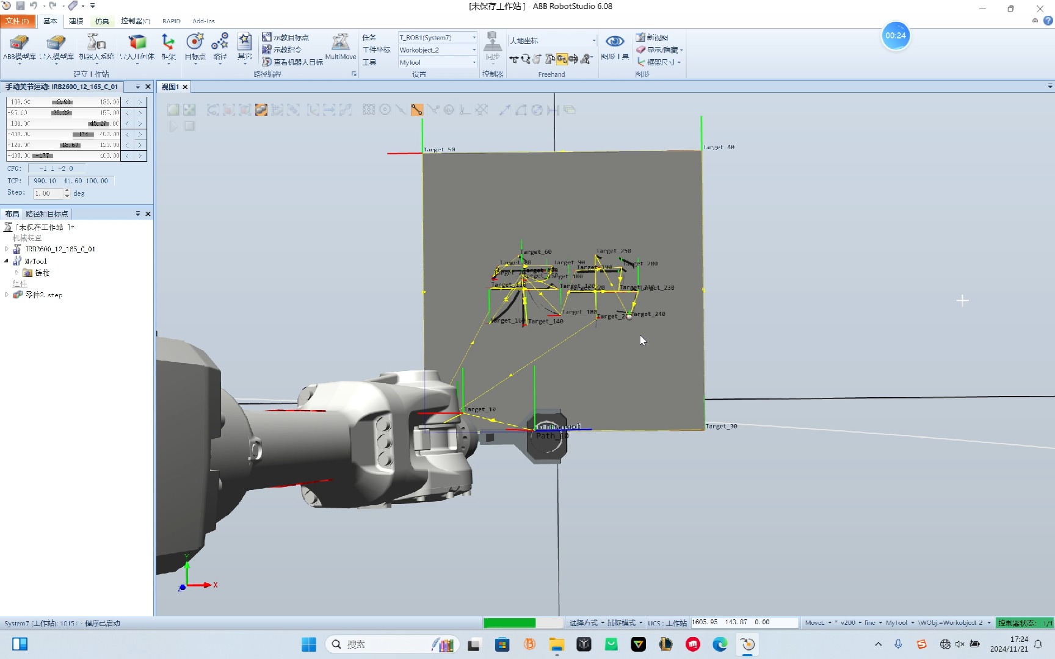The image size is (1055, 659).
Task: Click joint 2 slider bar at 28.22
Action: tap(62, 113)
